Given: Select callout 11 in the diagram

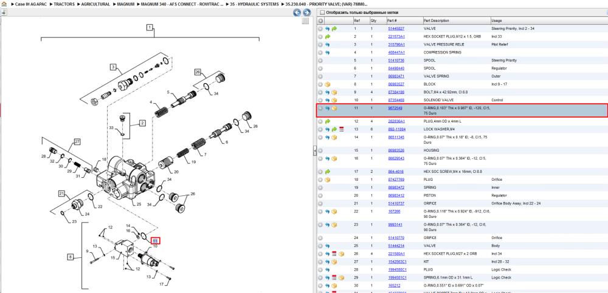Looking at the screenshot, I should (156, 241).
